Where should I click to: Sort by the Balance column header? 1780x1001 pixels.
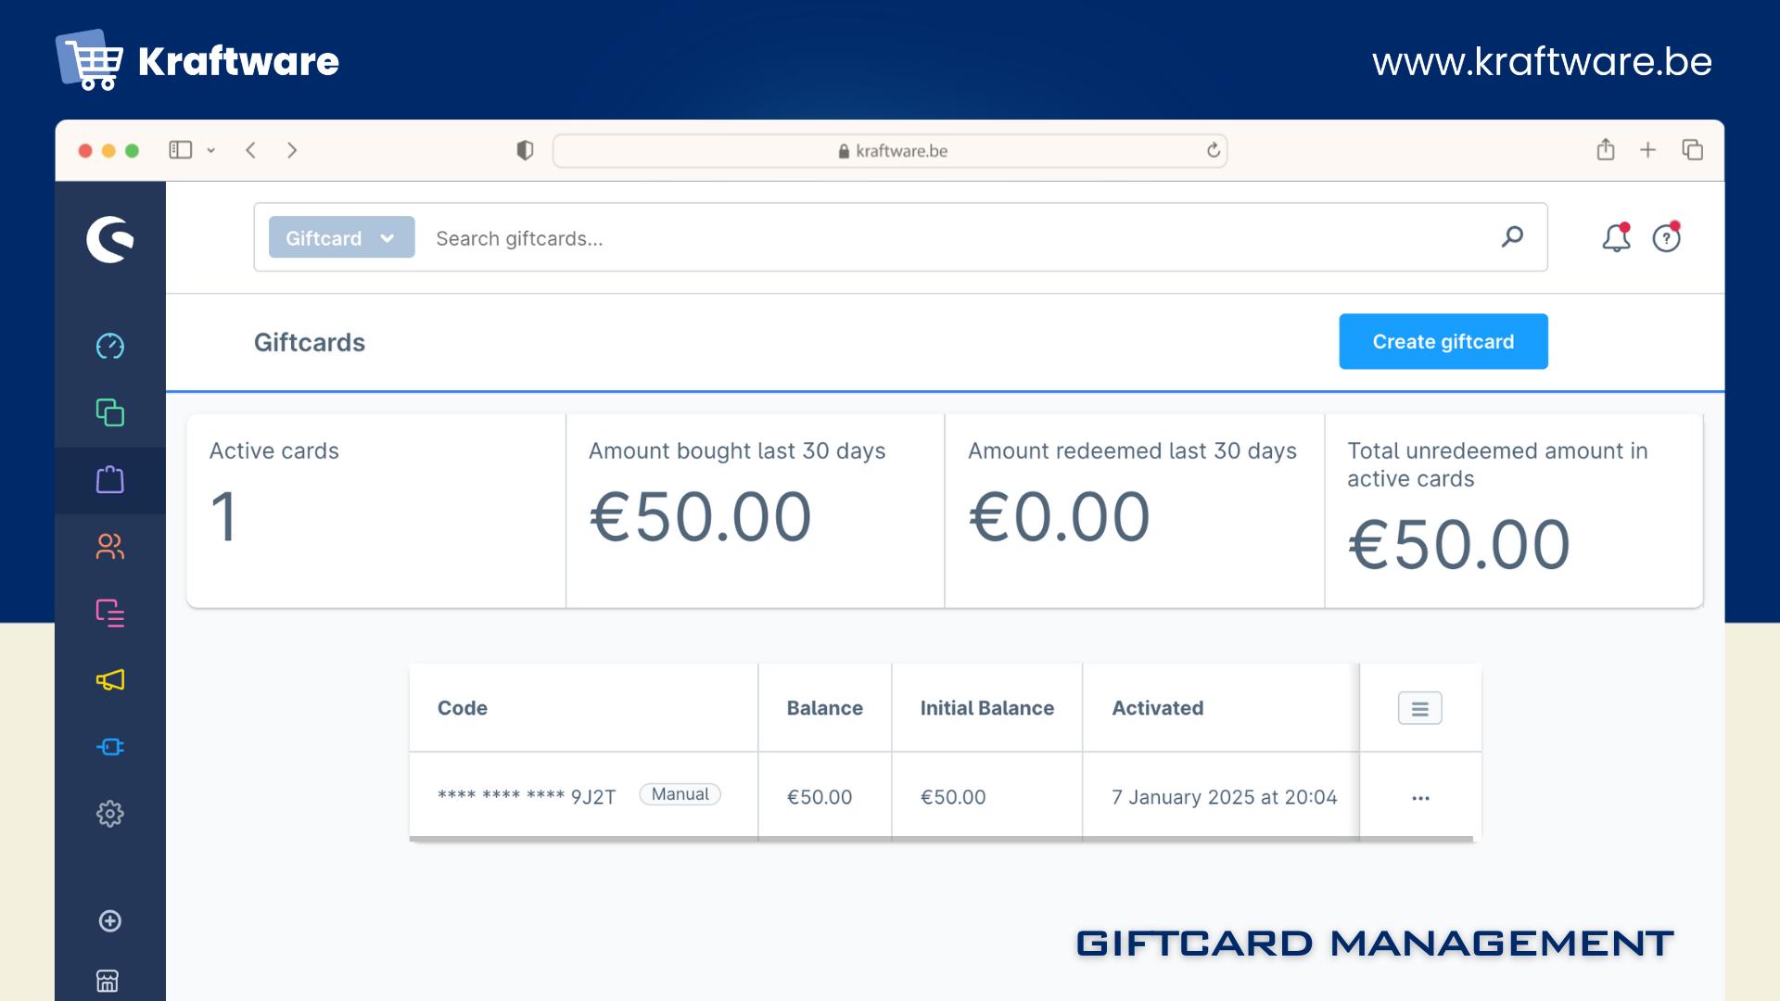coord(824,708)
